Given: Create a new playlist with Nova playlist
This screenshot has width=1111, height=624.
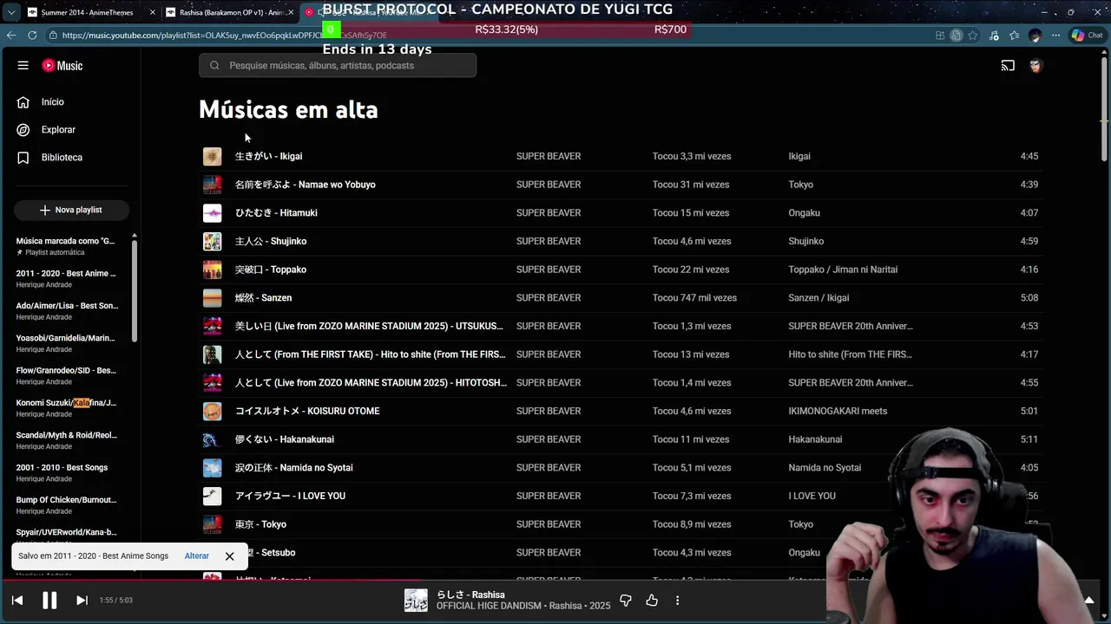Looking at the screenshot, I should click(x=71, y=210).
